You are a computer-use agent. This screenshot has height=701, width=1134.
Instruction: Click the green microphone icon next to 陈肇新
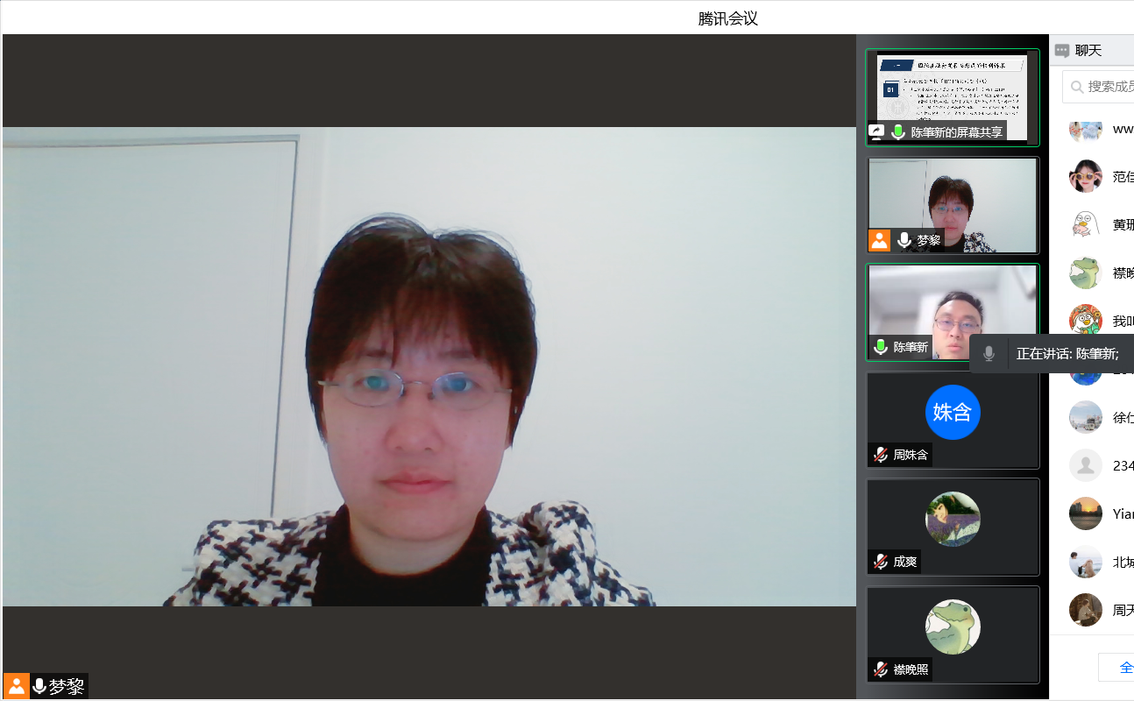click(880, 347)
